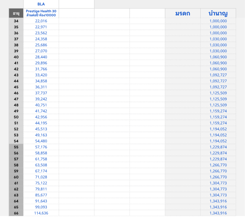
Task: Select pension value in age 64 row
Action: pyautogui.click(x=218, y=201)
